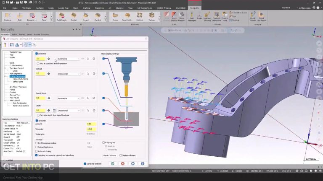Open the Depth Incremental dropdown

point(68,111)
